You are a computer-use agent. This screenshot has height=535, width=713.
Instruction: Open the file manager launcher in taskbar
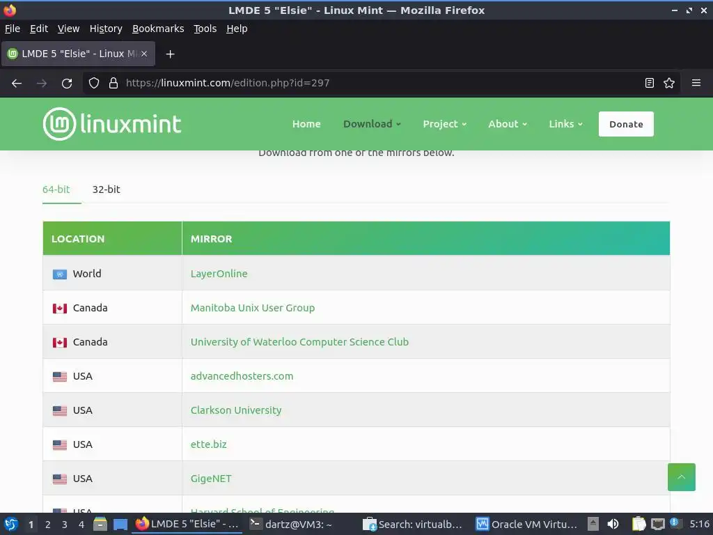100,524
